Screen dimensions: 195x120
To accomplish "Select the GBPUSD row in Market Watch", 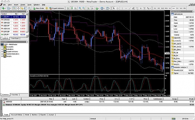I will click(13, 23).
